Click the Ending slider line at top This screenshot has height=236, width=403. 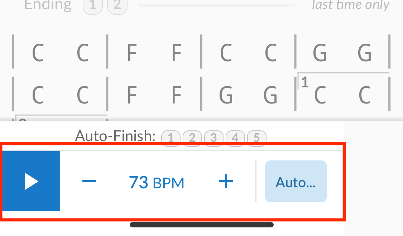216,5
